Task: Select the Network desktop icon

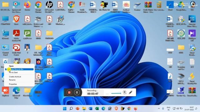Action: tap(5, 35)
